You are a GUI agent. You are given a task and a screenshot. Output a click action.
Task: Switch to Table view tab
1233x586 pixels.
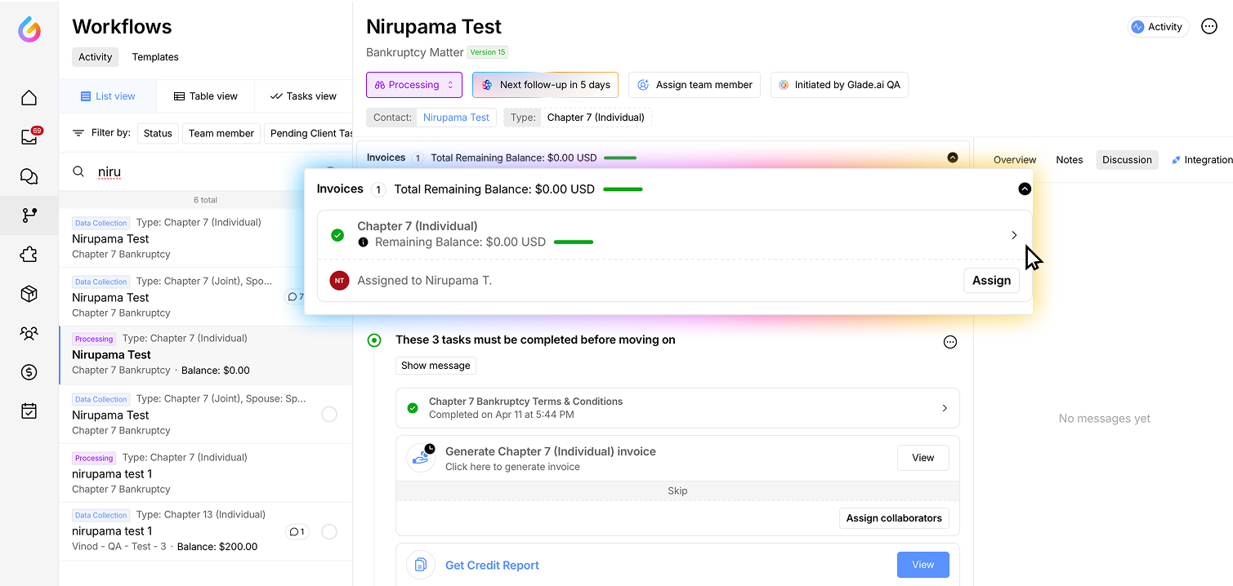[205, 96]
